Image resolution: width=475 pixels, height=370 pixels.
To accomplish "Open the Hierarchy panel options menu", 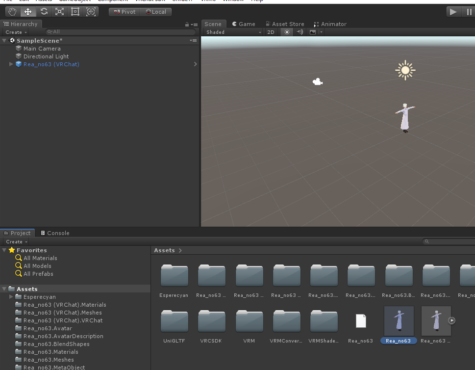I will [x=195, y=25].
